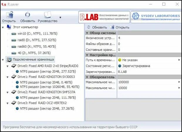Open a storage with the Открыть toolbar icon
The width and height of the screenshot is (182, 132).
point(9,15)
